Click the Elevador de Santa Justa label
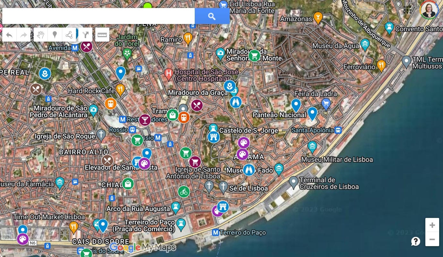 [121, 167]
